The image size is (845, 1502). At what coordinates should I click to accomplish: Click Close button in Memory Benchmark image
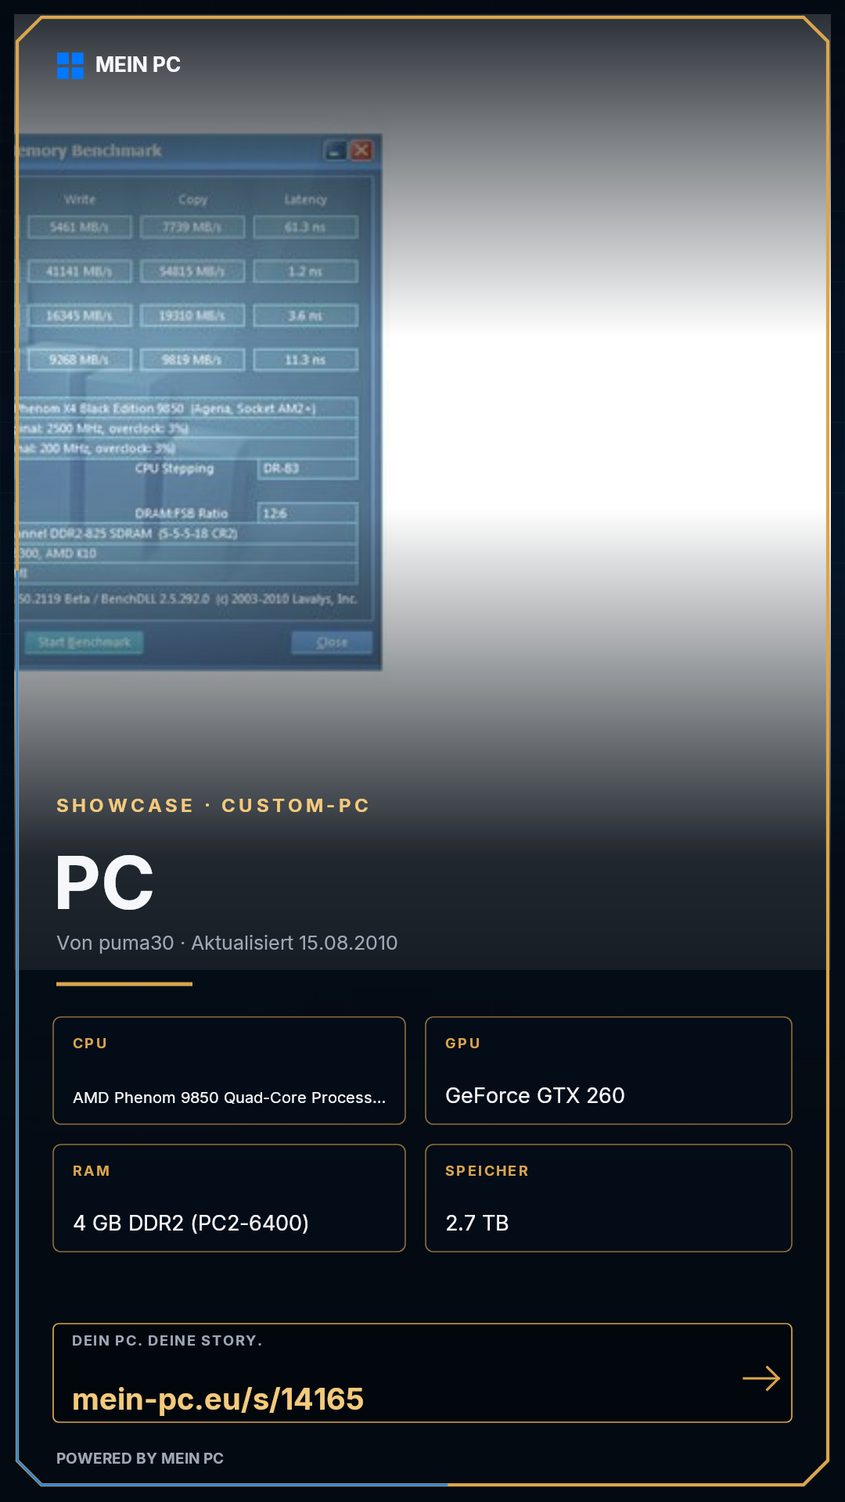332,642
